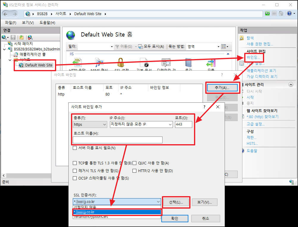Open the filter text dropdown arrow
This screenshot has height=227, width=298.
(112, 47)
